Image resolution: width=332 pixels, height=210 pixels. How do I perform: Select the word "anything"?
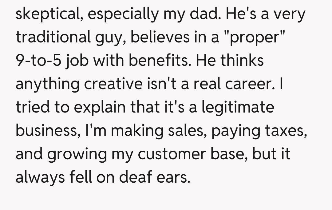point(47,84)
